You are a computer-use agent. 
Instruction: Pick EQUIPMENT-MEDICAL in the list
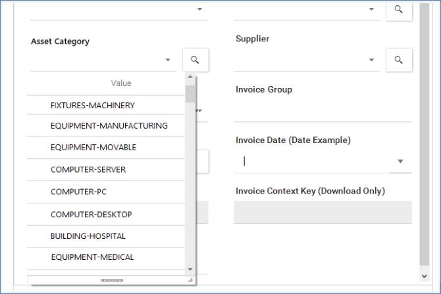click(91, 257)
